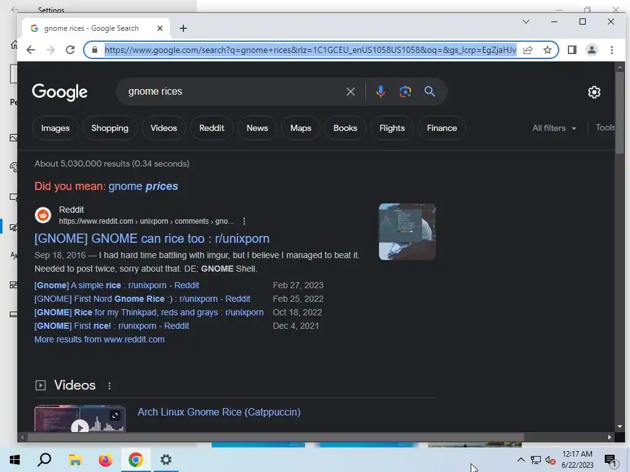Open '[GNOME] GNOME can rice too' result

pos(152,238)
